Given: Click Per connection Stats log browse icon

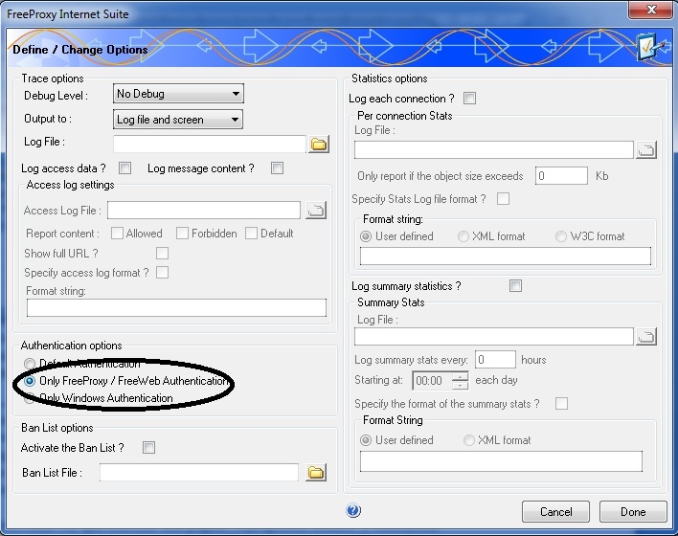Looking at the screenshot, I should pos(646,150).
